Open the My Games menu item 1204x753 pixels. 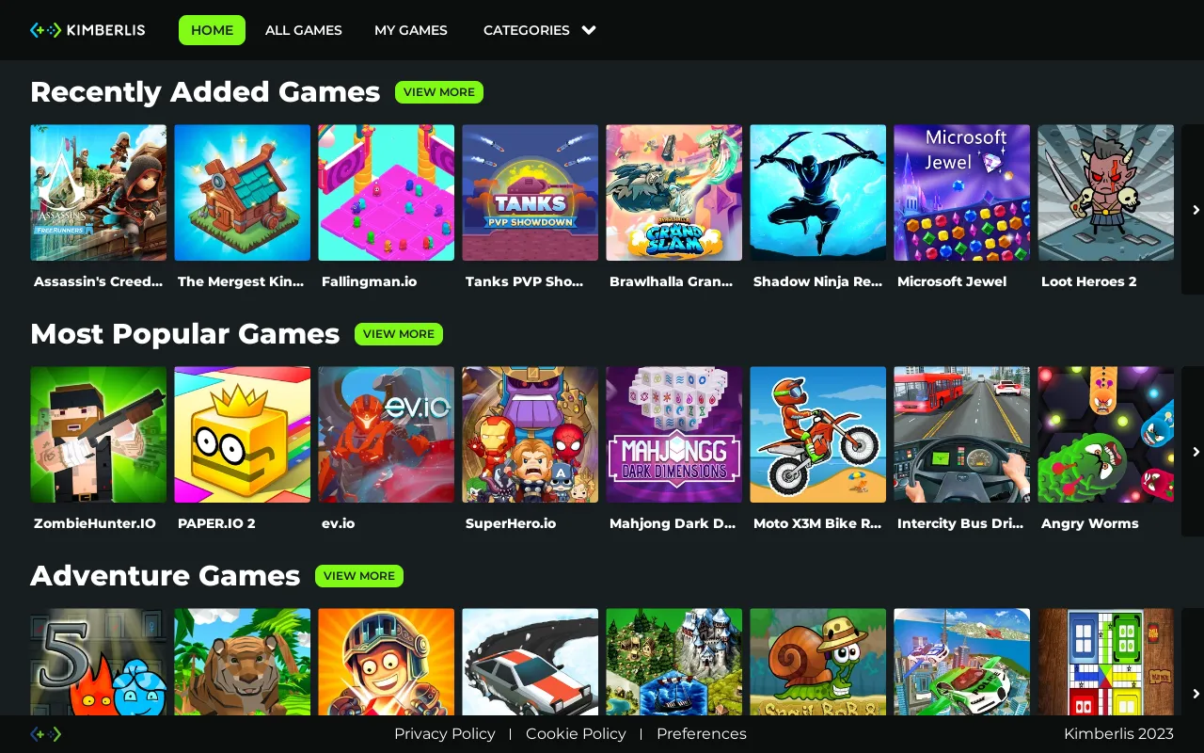pyautogui.click(x=411, y=30)
